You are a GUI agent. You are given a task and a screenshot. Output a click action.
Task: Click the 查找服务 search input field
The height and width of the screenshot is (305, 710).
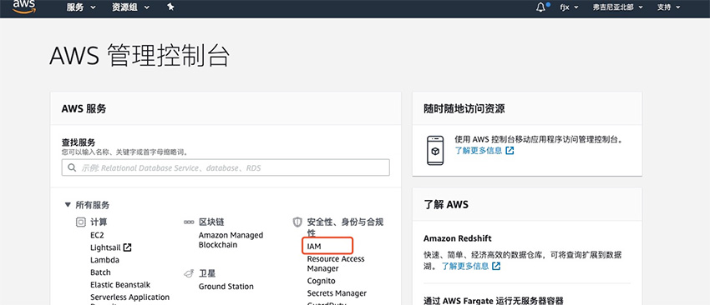click(226, 167)
